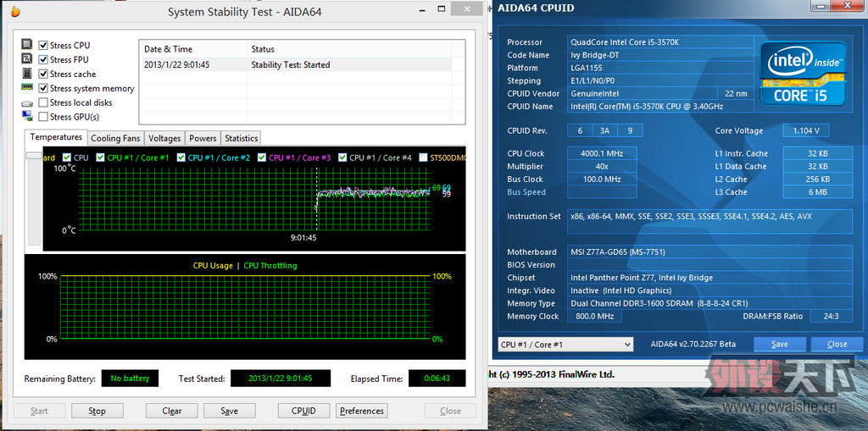Toggle the CPU temperature graph checkbox
Image resolution: width=868 pixels, height=431 pixels.
point(67,157)
